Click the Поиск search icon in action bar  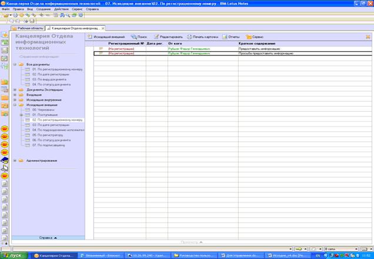(x=134, y=36)
